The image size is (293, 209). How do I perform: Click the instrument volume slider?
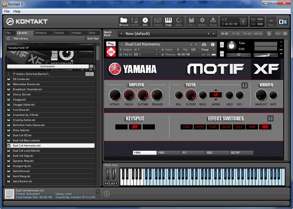click(x=266, y=55)
